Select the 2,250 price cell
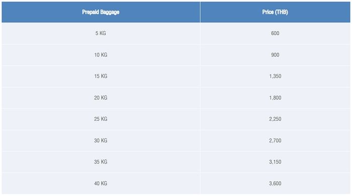The width and height of the screenshot is (352, 196). tap(275, 119)
